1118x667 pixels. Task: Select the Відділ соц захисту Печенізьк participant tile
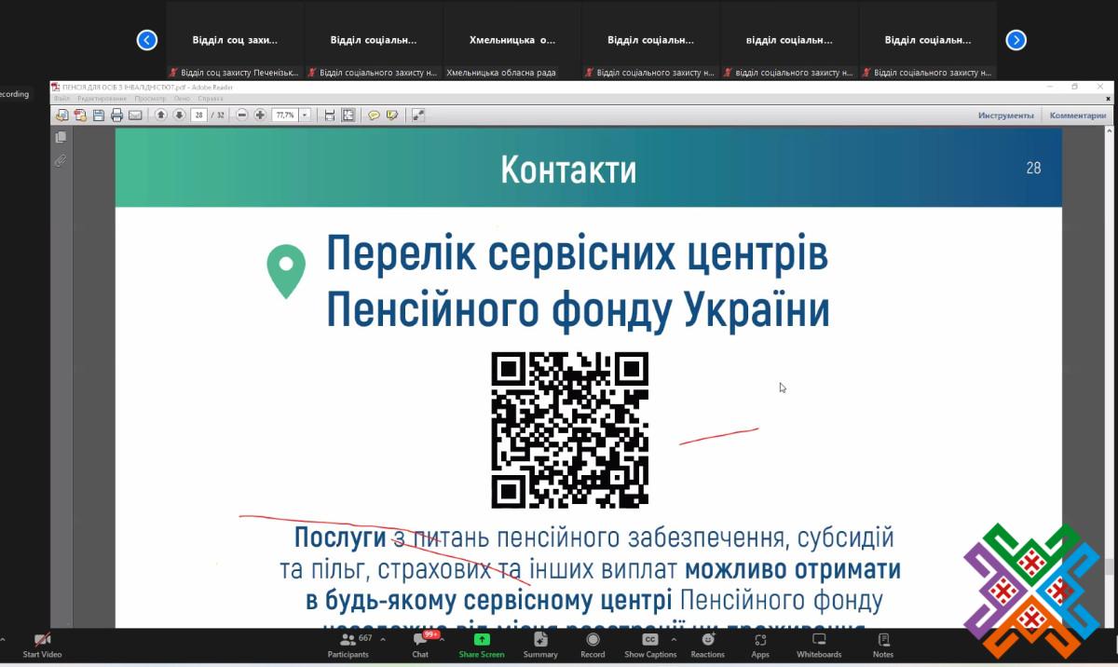pyautogui.click(x=235, y=40)
